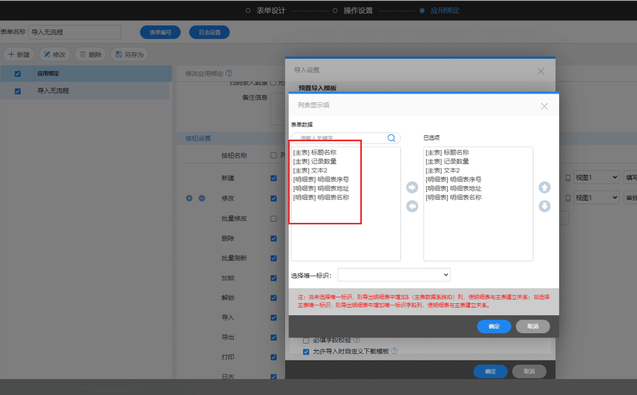Image resolution: width=637 pixels, height=395 pixels.
Task: Move selected item down with down arrow
Action: point(545,206)
